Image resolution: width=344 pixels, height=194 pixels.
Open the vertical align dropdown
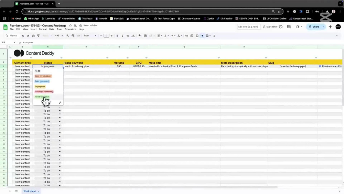point(166,36)
